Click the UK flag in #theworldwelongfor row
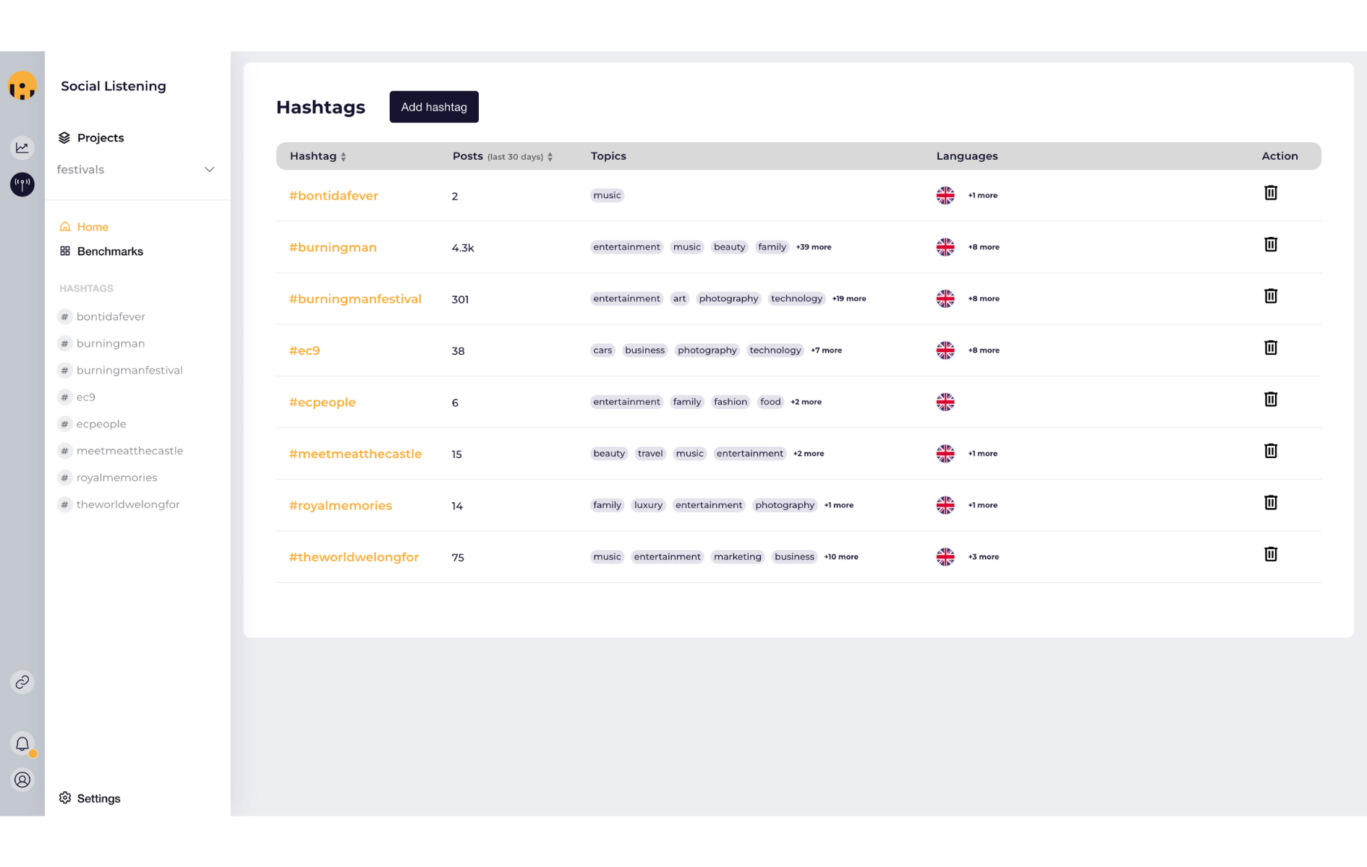The image size is (1367, 867). (x=945, y=557)
